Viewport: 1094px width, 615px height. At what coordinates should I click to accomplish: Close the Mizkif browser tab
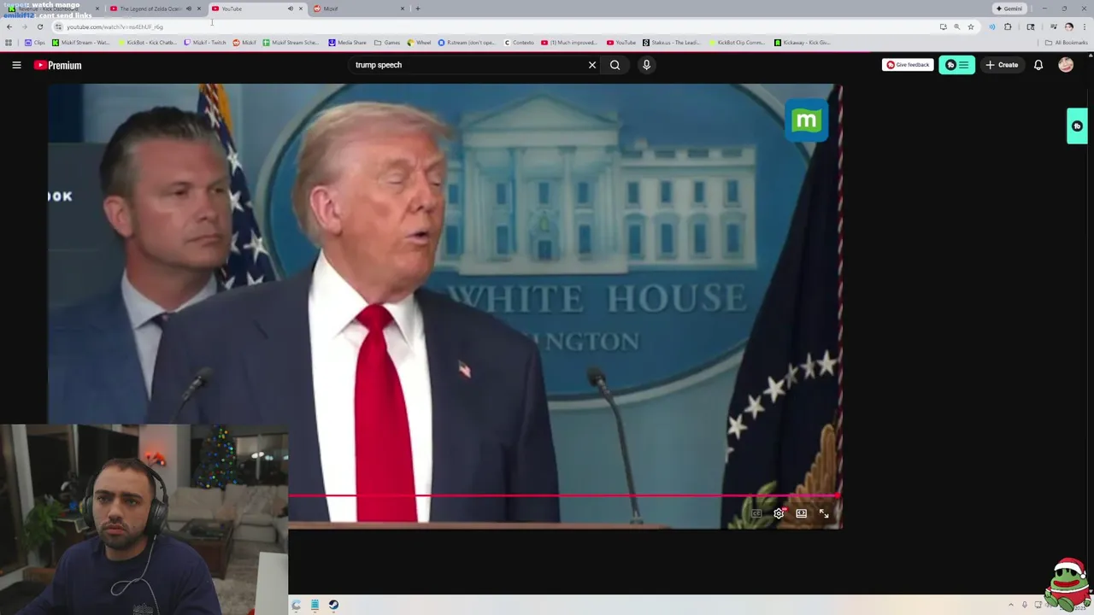coord(403,9)
